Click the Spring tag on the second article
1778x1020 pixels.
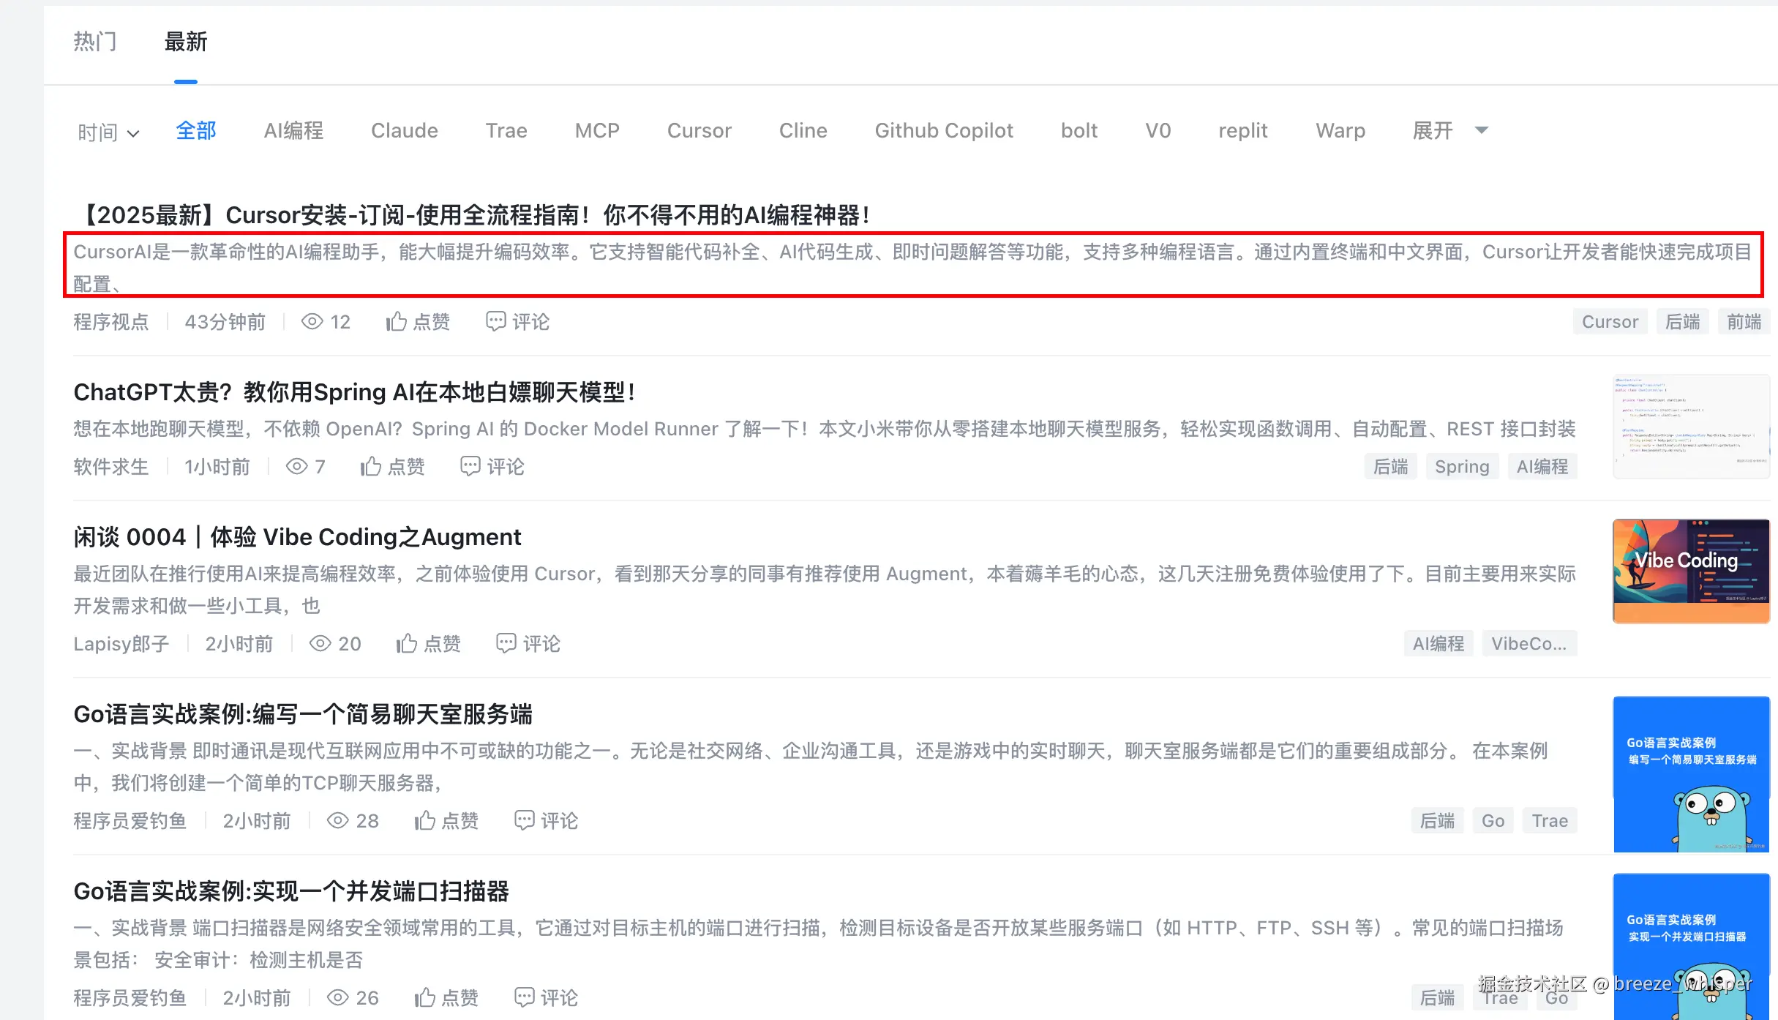(x=1461, y=466)
